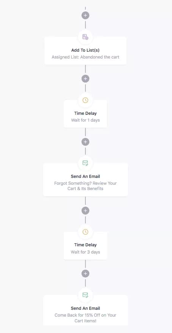This screenshot has height=333, width=172.
Task: Click the Add To List(s) node icon
Action: (85, 37)
